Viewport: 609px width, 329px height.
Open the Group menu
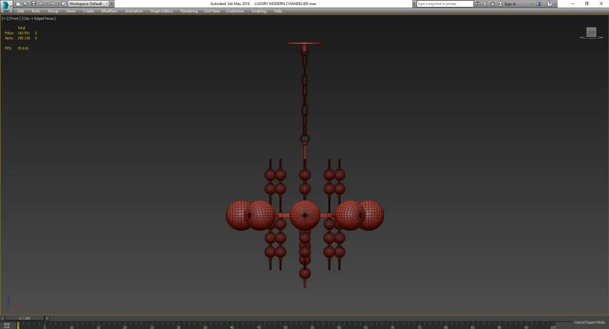(53, 11)
